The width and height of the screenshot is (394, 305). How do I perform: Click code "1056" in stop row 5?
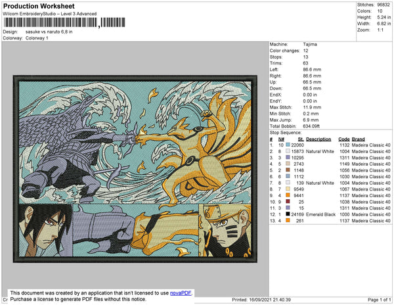click(345, 170)
